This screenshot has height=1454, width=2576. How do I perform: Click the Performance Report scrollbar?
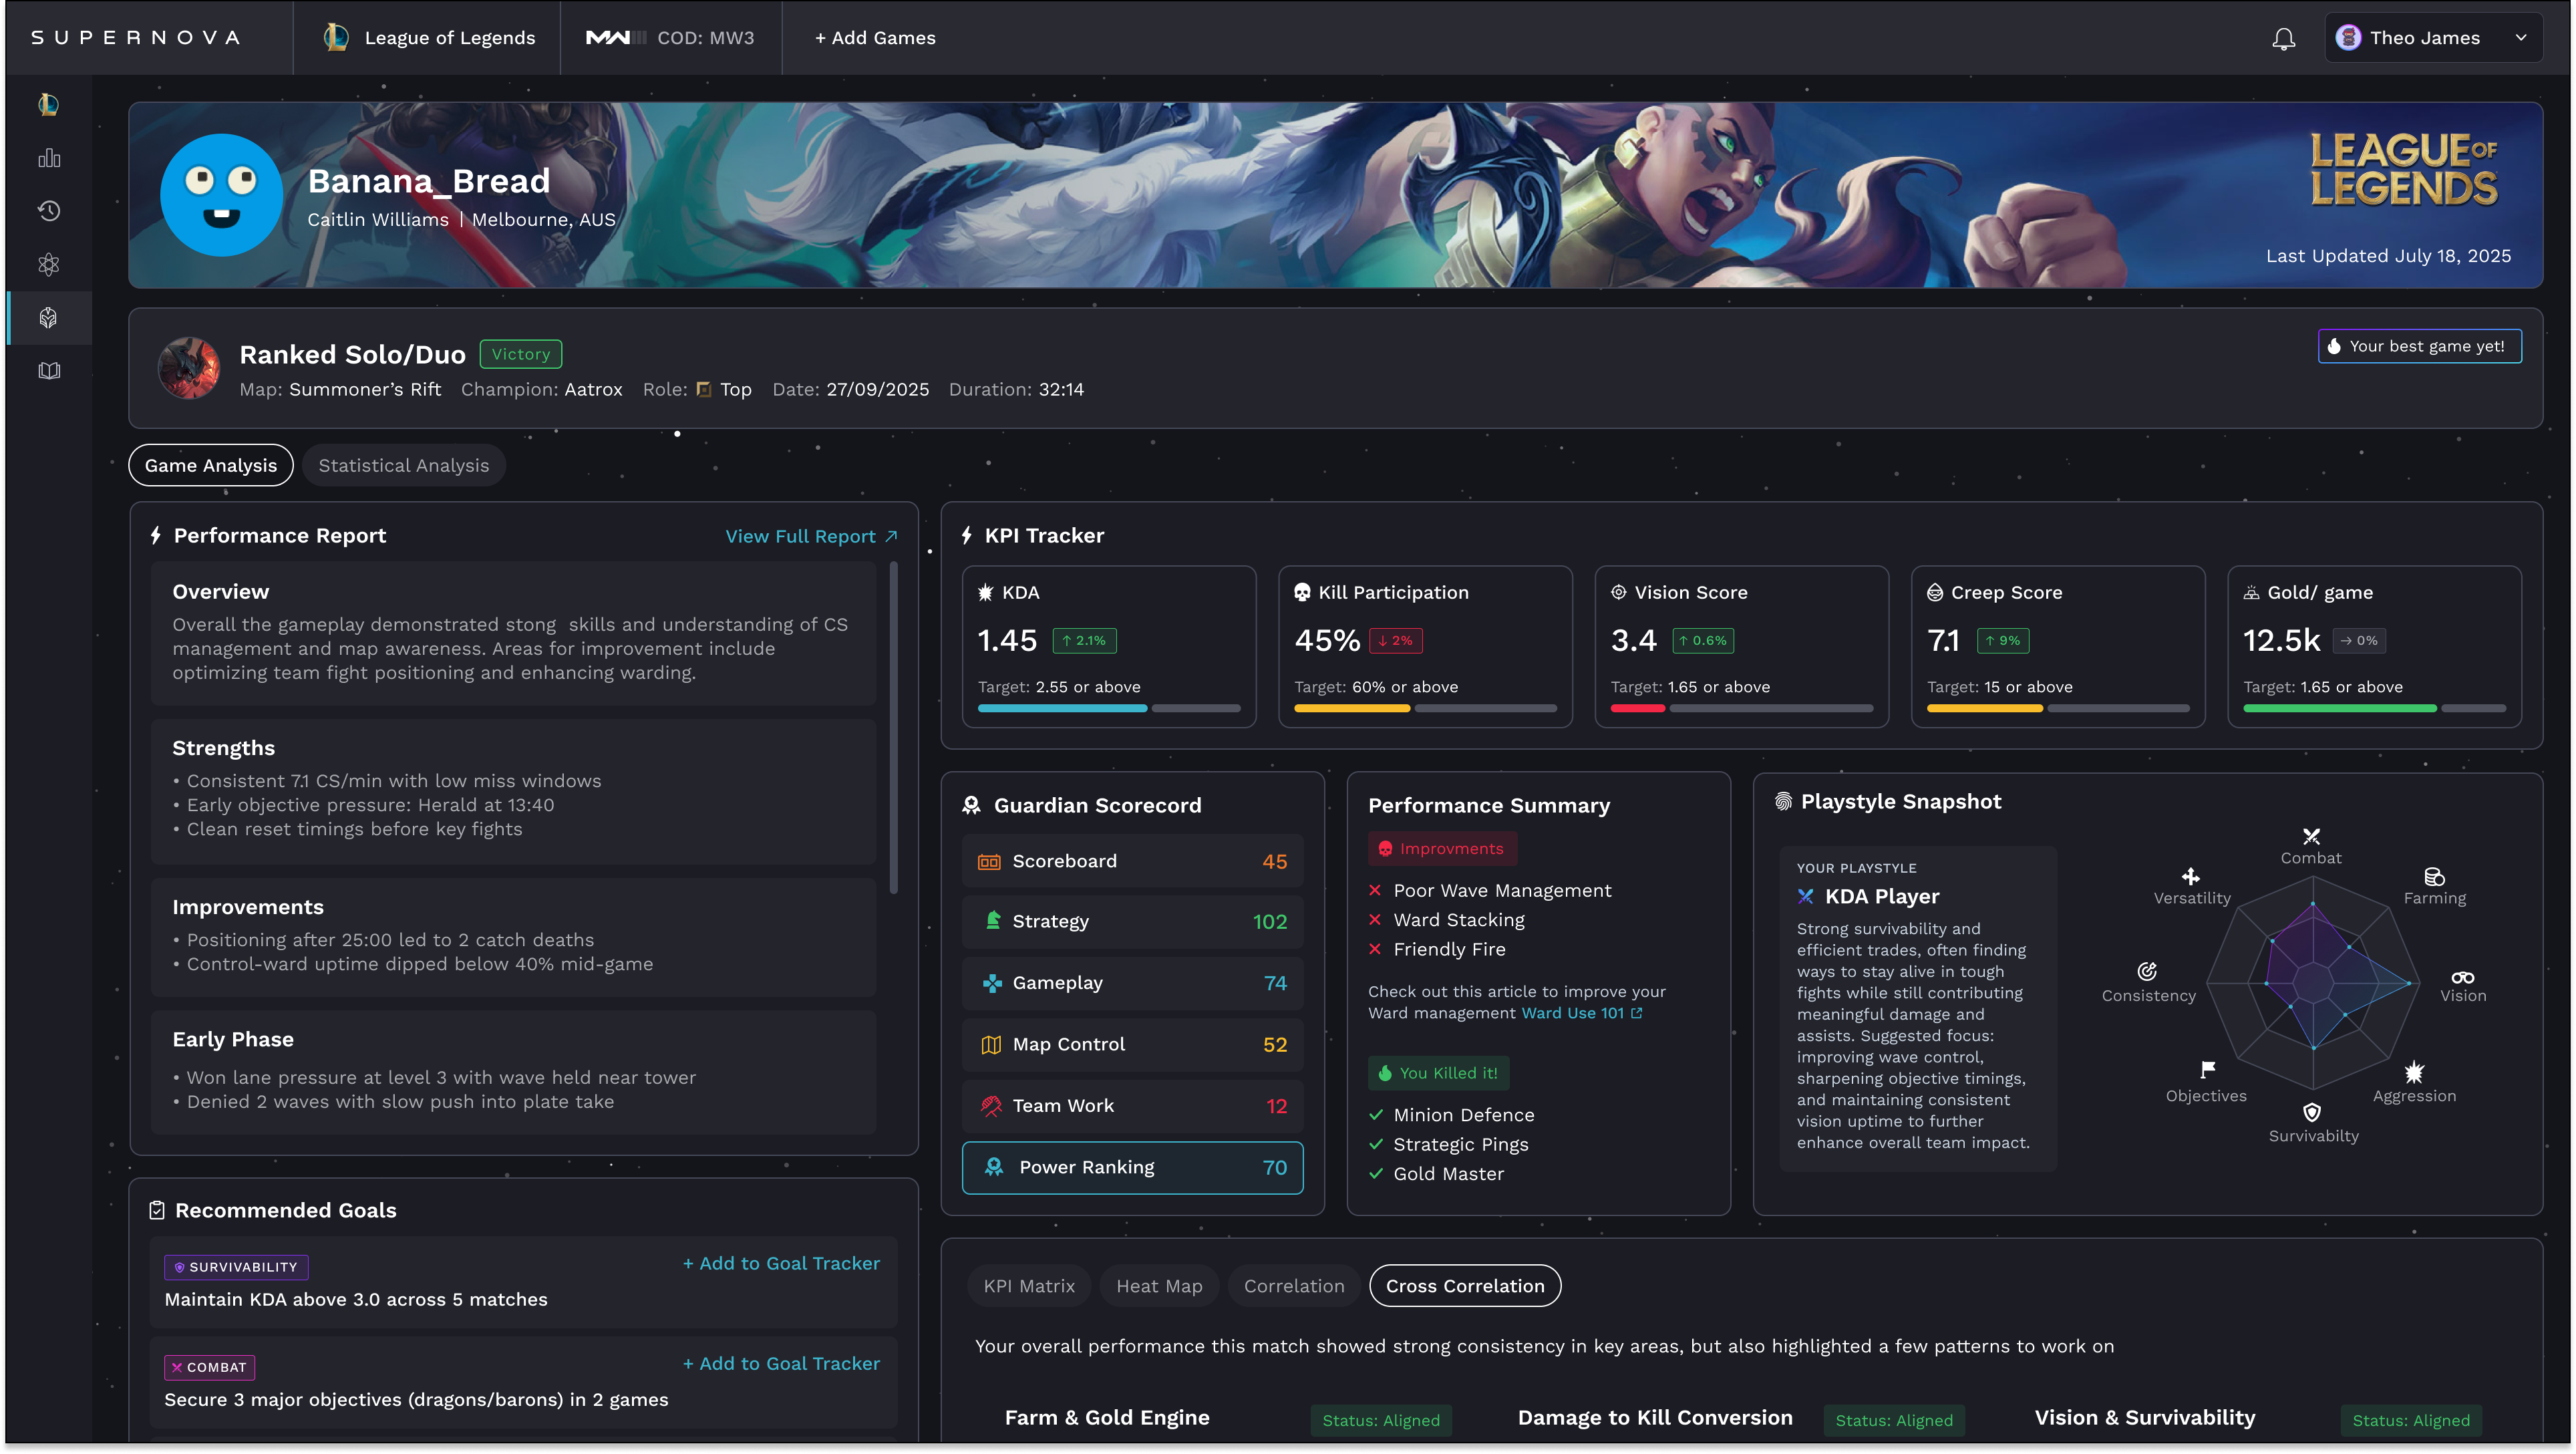pyautogui.click(x=893, y=728)
